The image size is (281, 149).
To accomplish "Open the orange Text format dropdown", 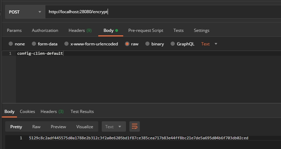I will 209,44.
